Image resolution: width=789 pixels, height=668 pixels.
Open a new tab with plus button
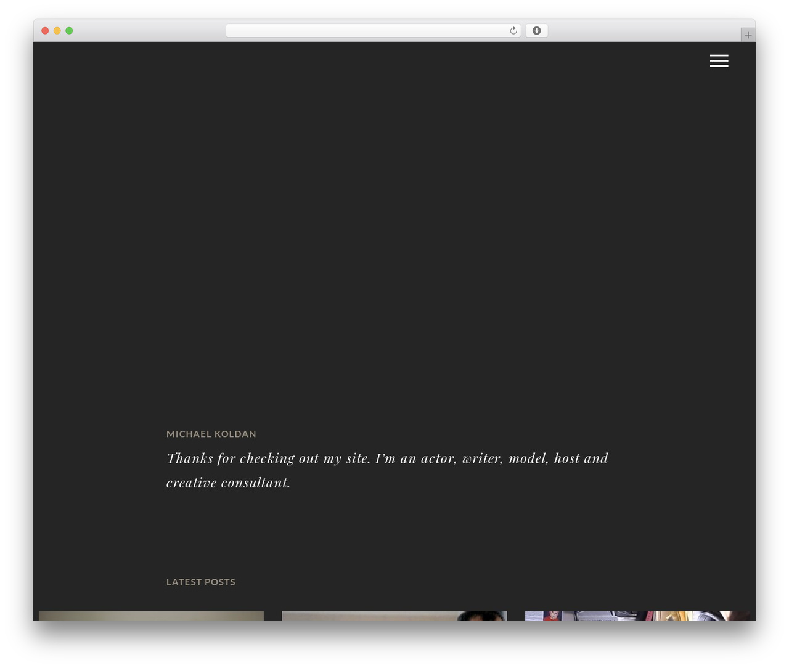point(748,35)
